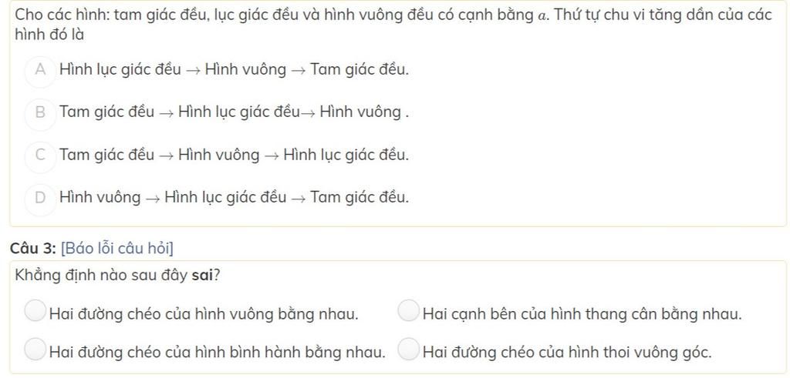The image size is (790, 378).
Task: Tick radio for 'Hai đường chéo của hình vuông bằng nhau'
Action: 35,310
